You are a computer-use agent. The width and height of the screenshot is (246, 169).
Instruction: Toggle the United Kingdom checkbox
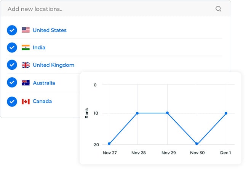pyautogui.click(x=12, y=65)
